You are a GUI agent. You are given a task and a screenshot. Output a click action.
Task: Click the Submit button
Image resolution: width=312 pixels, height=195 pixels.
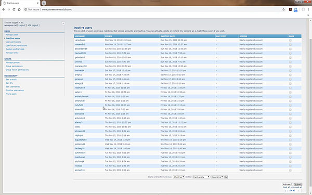tap(298, 184)
